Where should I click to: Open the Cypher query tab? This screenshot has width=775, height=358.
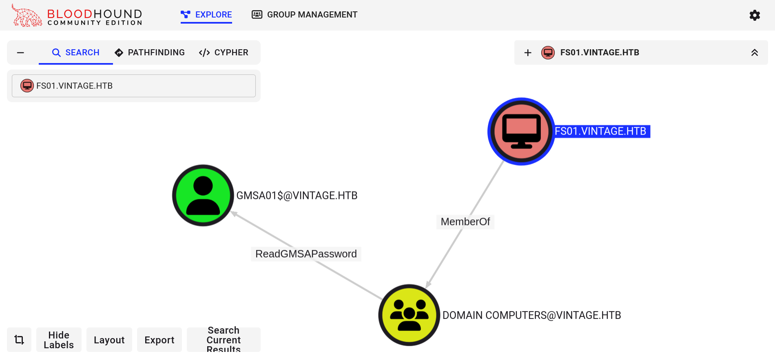coord(224,52)
